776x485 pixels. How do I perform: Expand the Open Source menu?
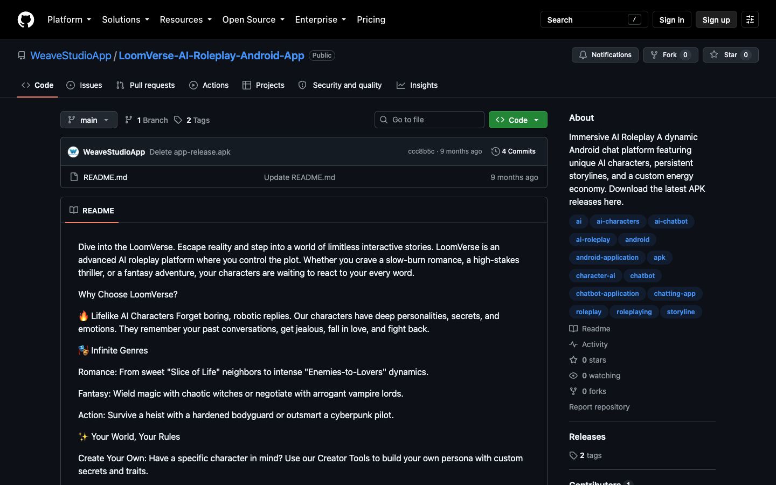pos(253,19)
